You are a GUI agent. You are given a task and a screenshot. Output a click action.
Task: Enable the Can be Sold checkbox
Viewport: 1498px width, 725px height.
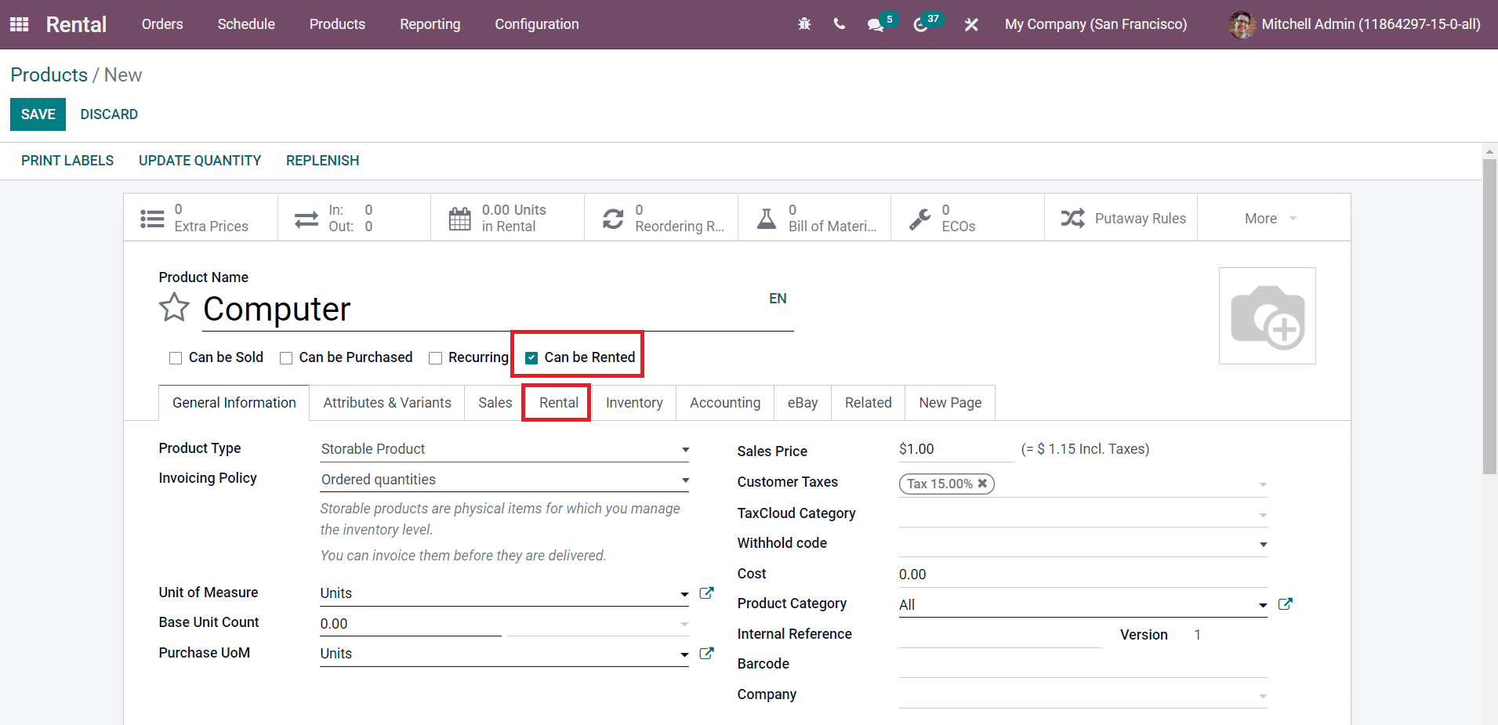tap(176, 358)
